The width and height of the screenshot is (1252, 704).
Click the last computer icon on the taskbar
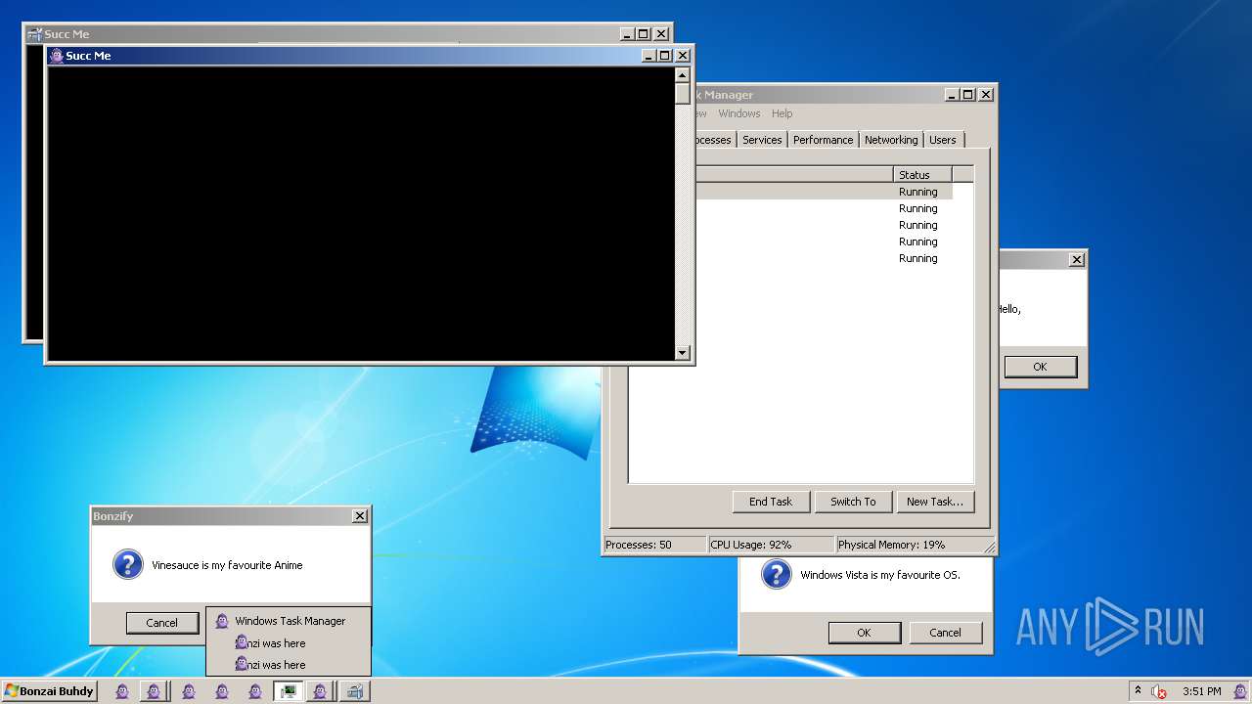[354, 691]
